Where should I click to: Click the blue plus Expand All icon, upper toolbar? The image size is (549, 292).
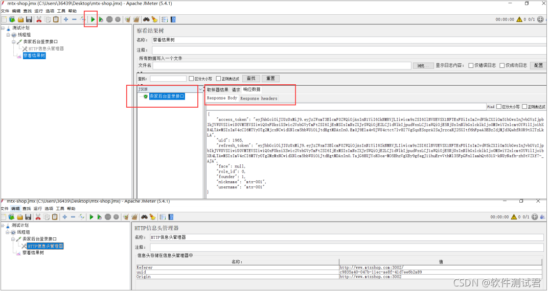click(66, 19)
